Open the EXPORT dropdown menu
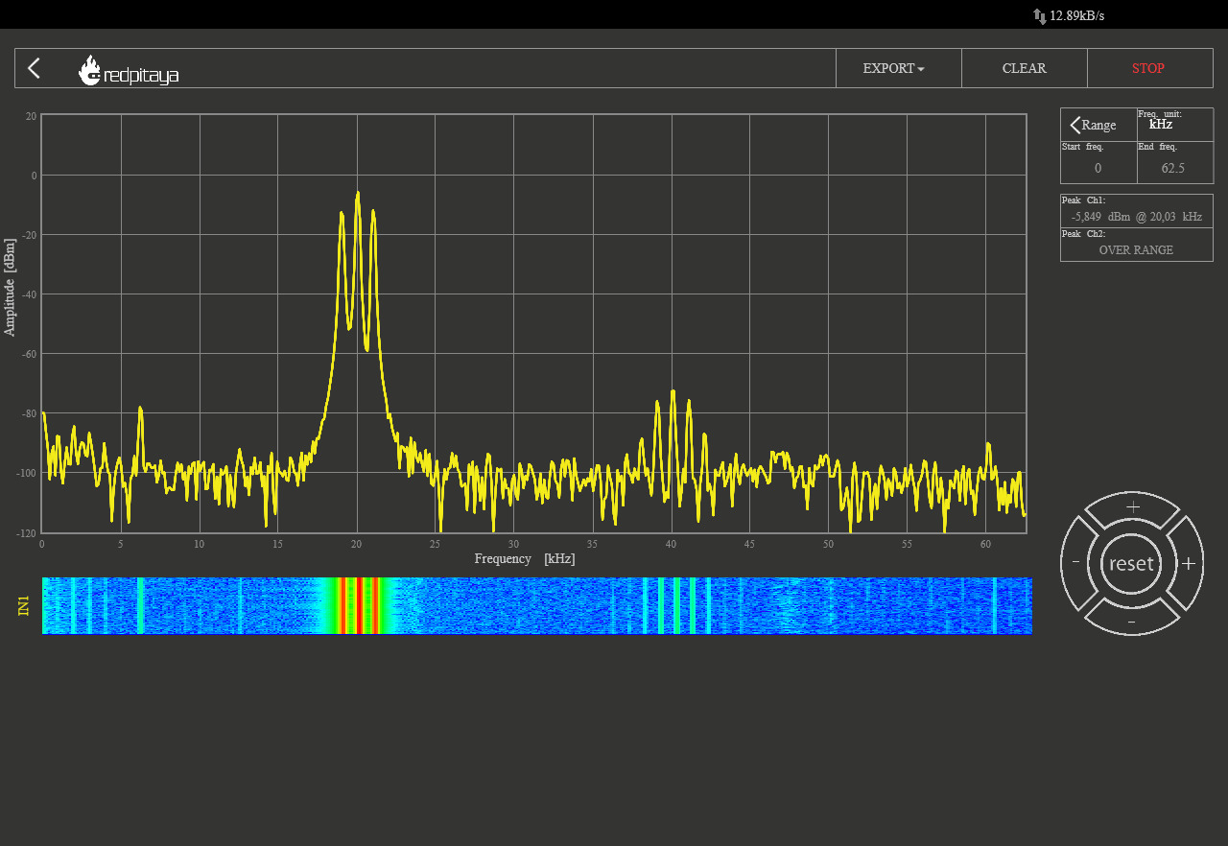Viewport: 1228px width, 846px height. coord(893,68)
